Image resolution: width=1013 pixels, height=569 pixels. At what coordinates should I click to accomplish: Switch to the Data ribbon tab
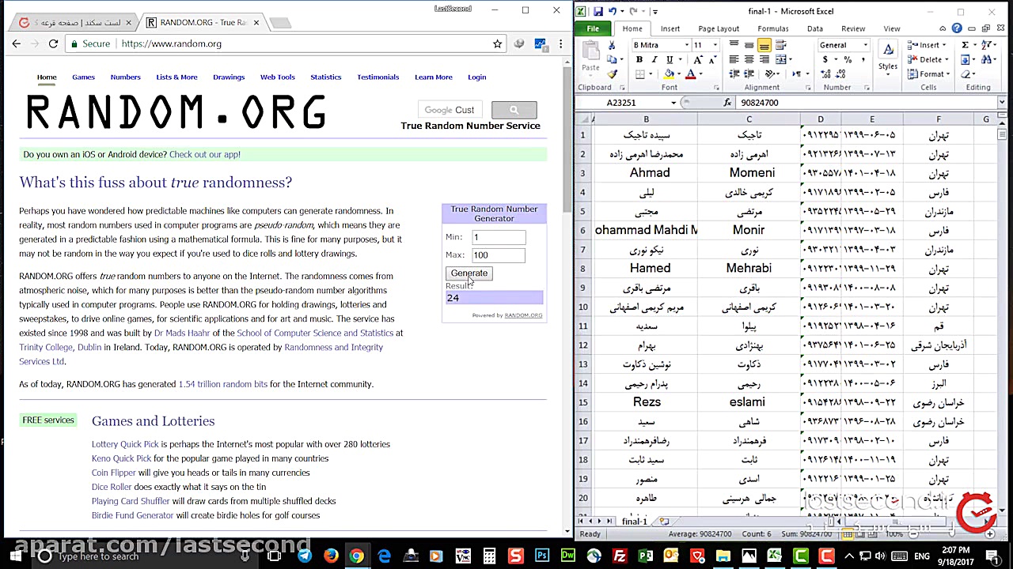tap(814, 28)
